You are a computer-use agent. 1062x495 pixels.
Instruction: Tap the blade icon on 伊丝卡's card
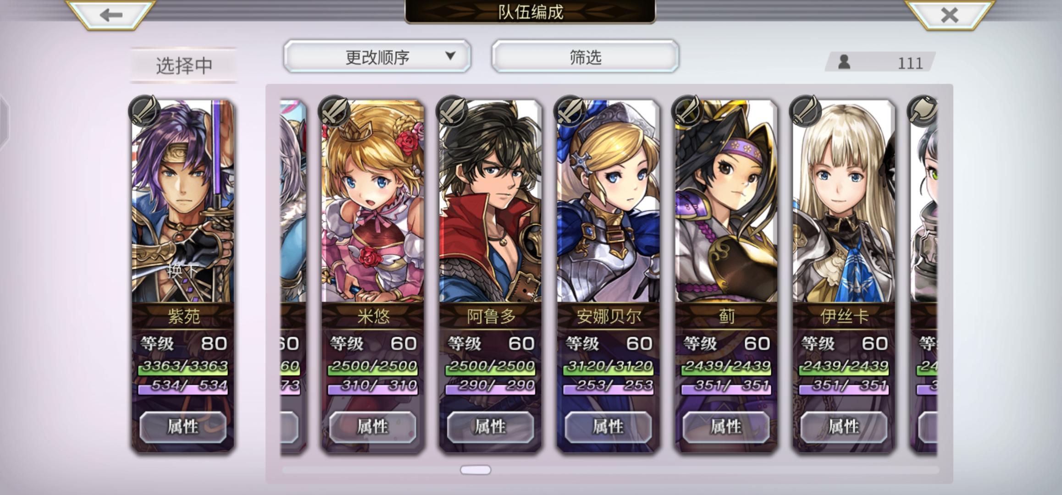tap(805, 110)
